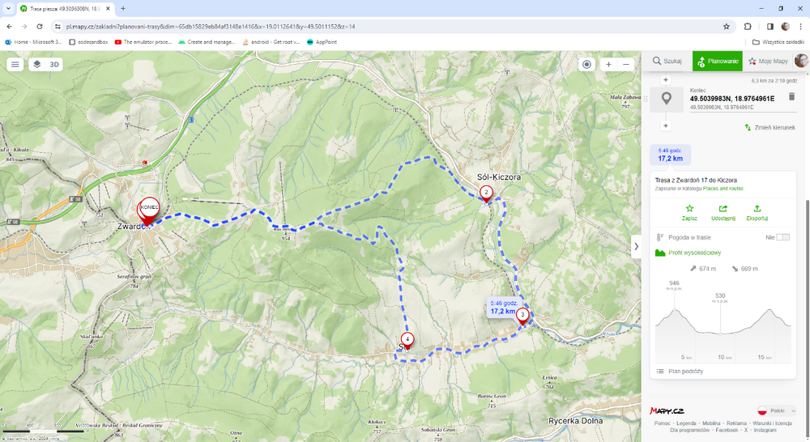Open the Moje Mapy tab

[768, 62]
